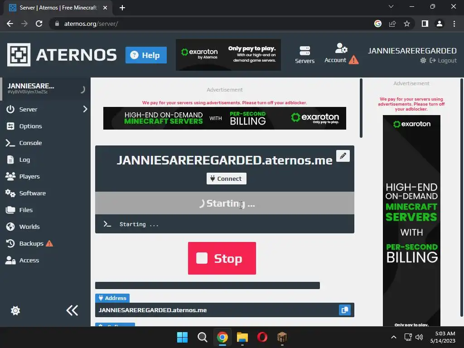Image resolution: width=464 pixels, height=348 pixels.
Task: Copy the server address
Action: click(x=345, y=310)
